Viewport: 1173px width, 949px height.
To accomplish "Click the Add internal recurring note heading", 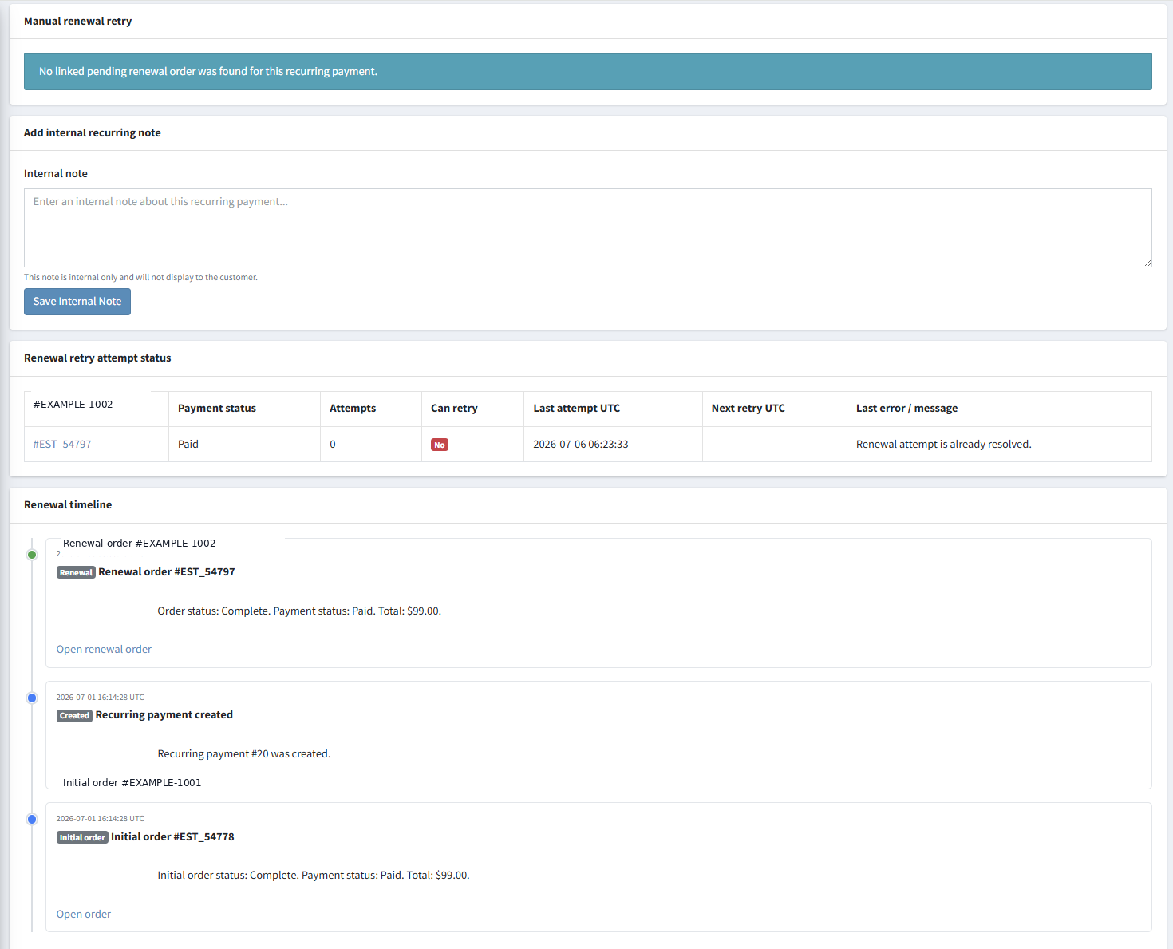I will [x=93, y=133].
